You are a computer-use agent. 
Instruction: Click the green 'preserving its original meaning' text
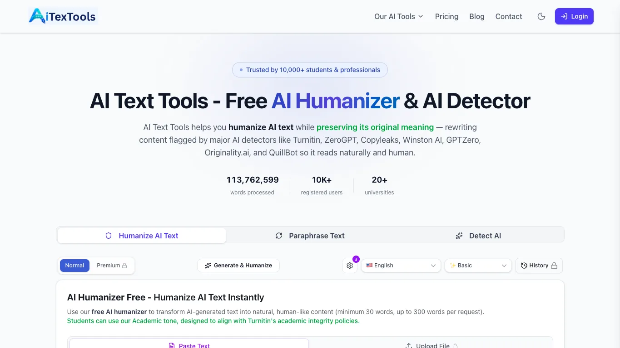point(375,127)
